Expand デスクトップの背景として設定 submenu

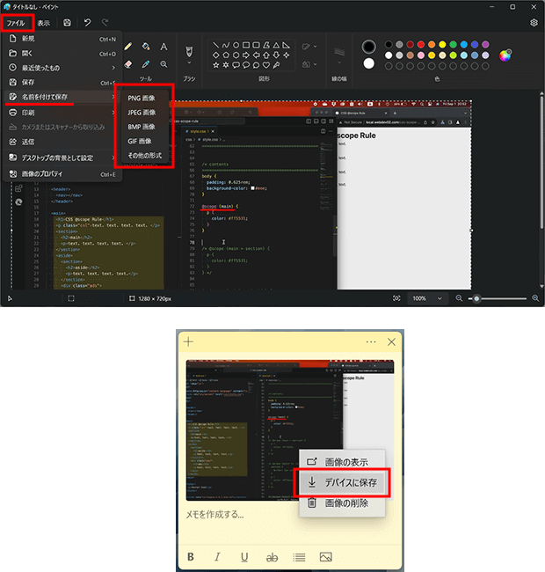tap(62, 158)
